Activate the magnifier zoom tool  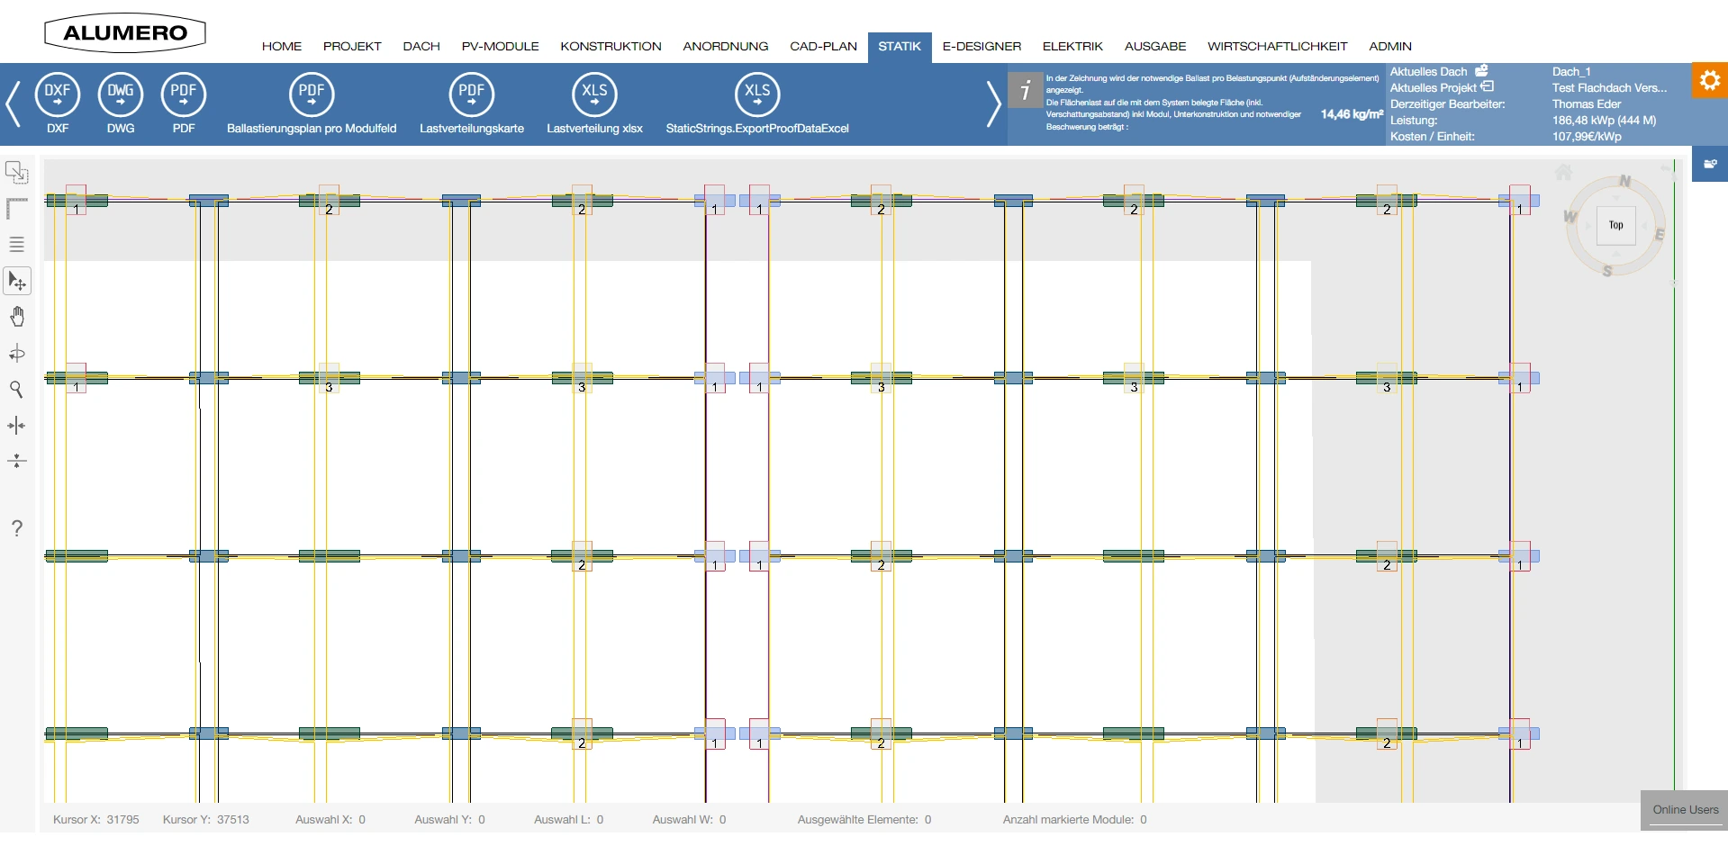pyautogui.click(x=16, y=389)
